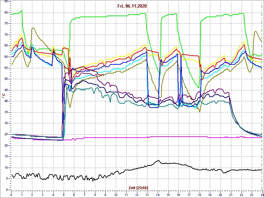This screenshot has height=198, width=264.
Task: Click hour 24 at the end of the time axis
Action: point(262,195)
